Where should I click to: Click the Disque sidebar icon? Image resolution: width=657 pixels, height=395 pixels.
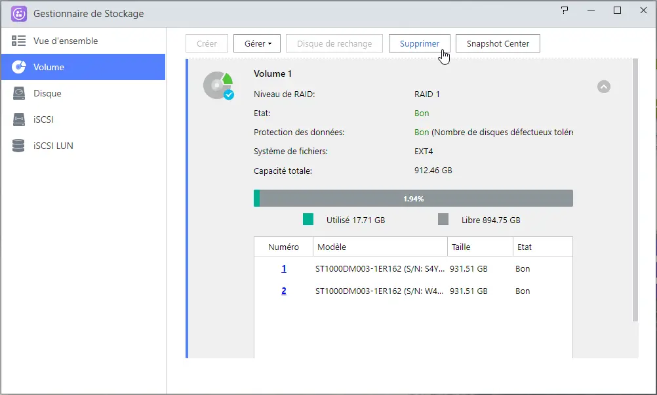click(19, 93)
